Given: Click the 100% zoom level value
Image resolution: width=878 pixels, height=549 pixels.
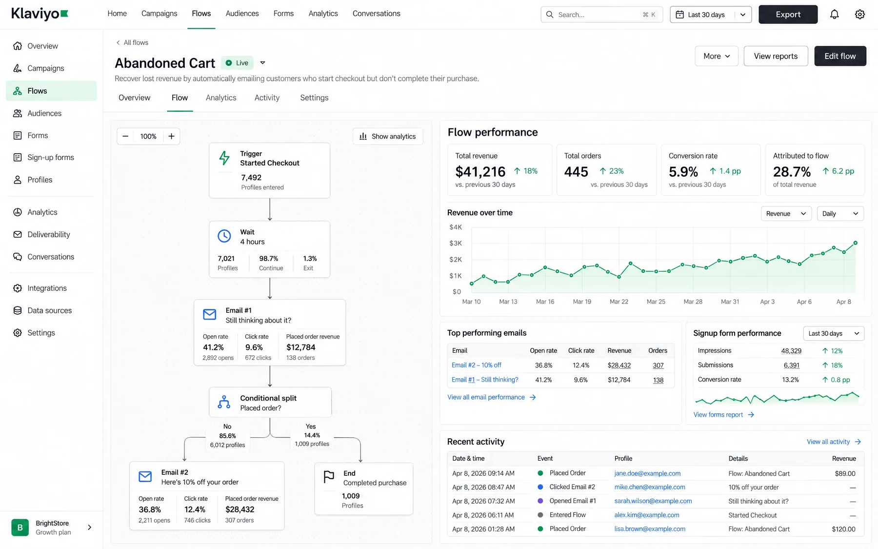Looking at the screenshot, I should click(x=148, y=136).
